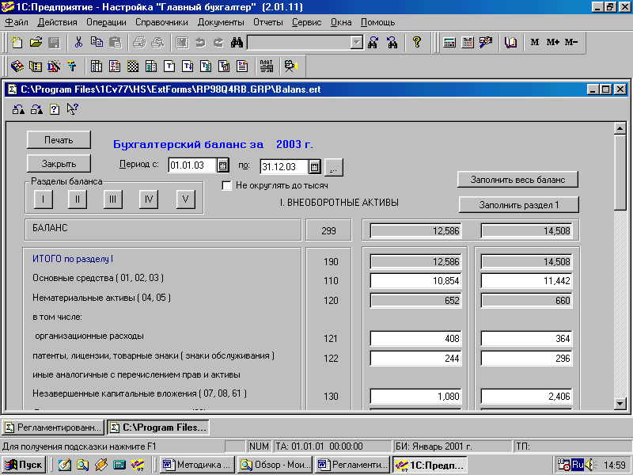Open the Документы menu

point(221,22)
